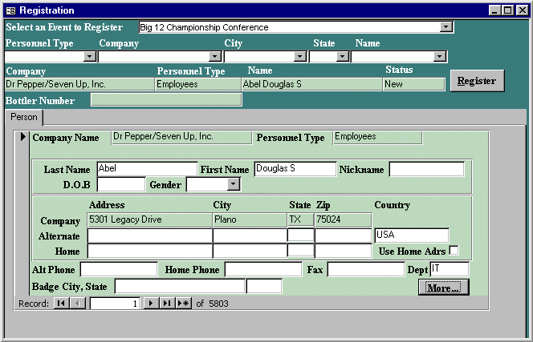The width and height of the screenshot is (533, 342).
Task: Minimize the Registration window
Action: (x=495, y=10)
